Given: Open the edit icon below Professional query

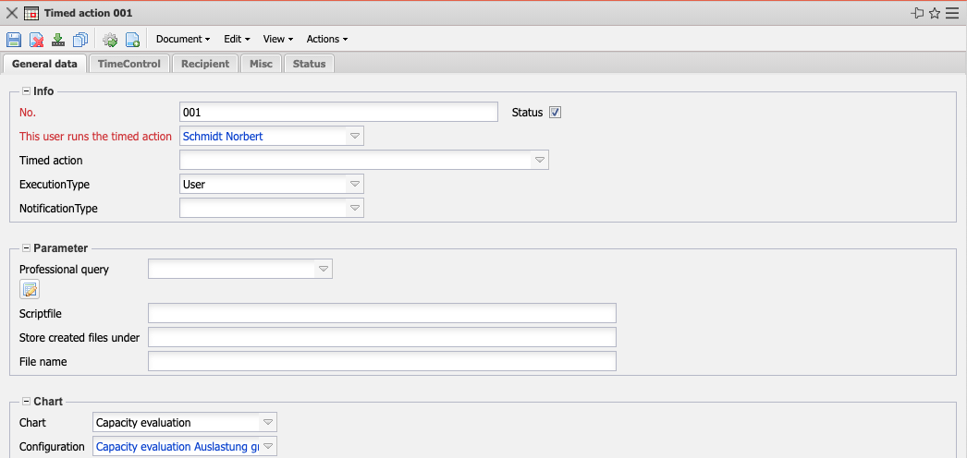Looking at the screenshot, I should click(x=30, y=290).
